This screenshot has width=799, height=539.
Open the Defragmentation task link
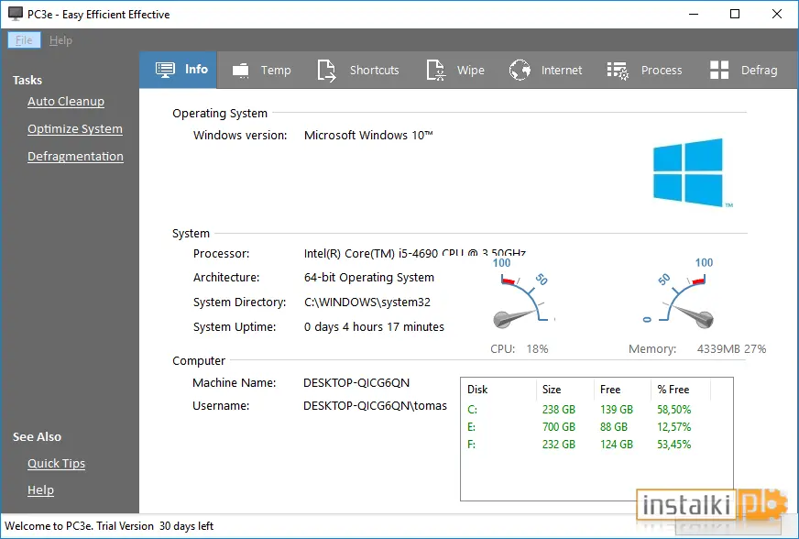tap(75, 157)
